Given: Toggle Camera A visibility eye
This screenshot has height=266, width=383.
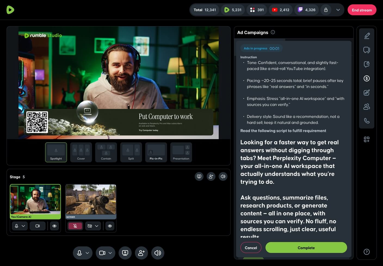Looking at the screenshot, I should pos(54,226).
